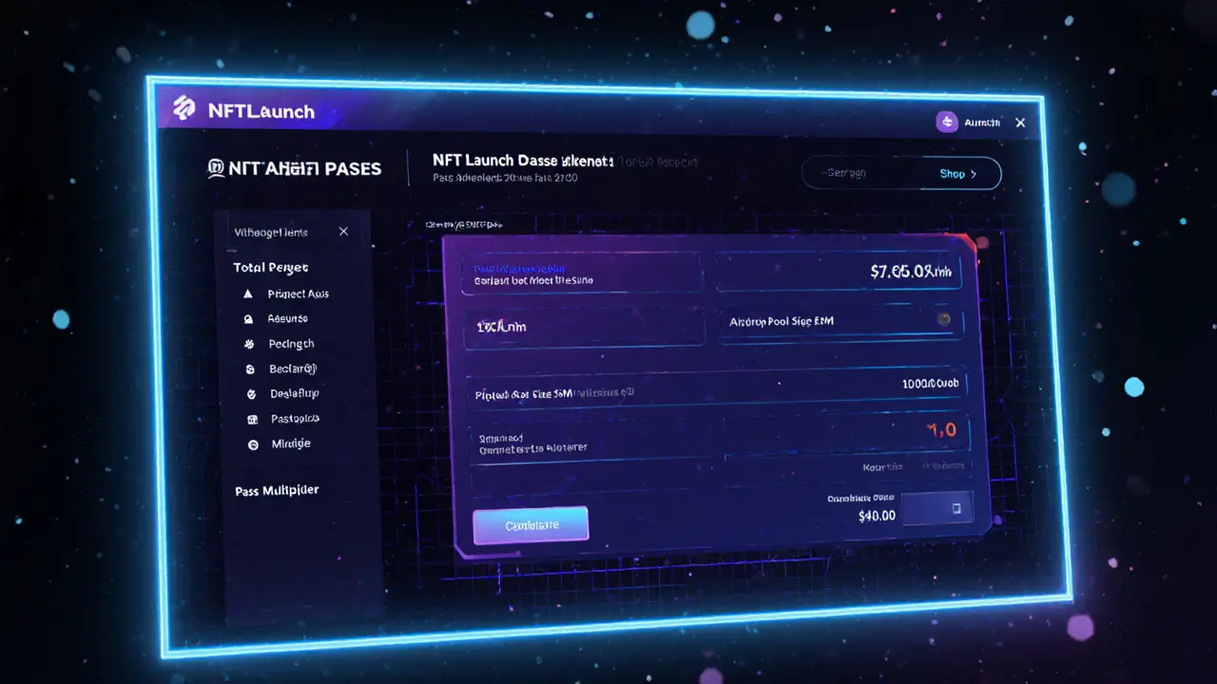Viewport: 1217px width, 684px height.
Task: Toggle the round indicator in Airdrop Pool Size field
Action: (x=943, y=320)
